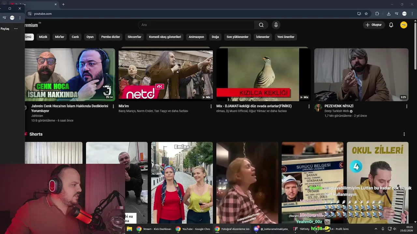Select the Oyun filter chip
The height and width of the screenshot is (234, 417).
(x=90, y=37)
